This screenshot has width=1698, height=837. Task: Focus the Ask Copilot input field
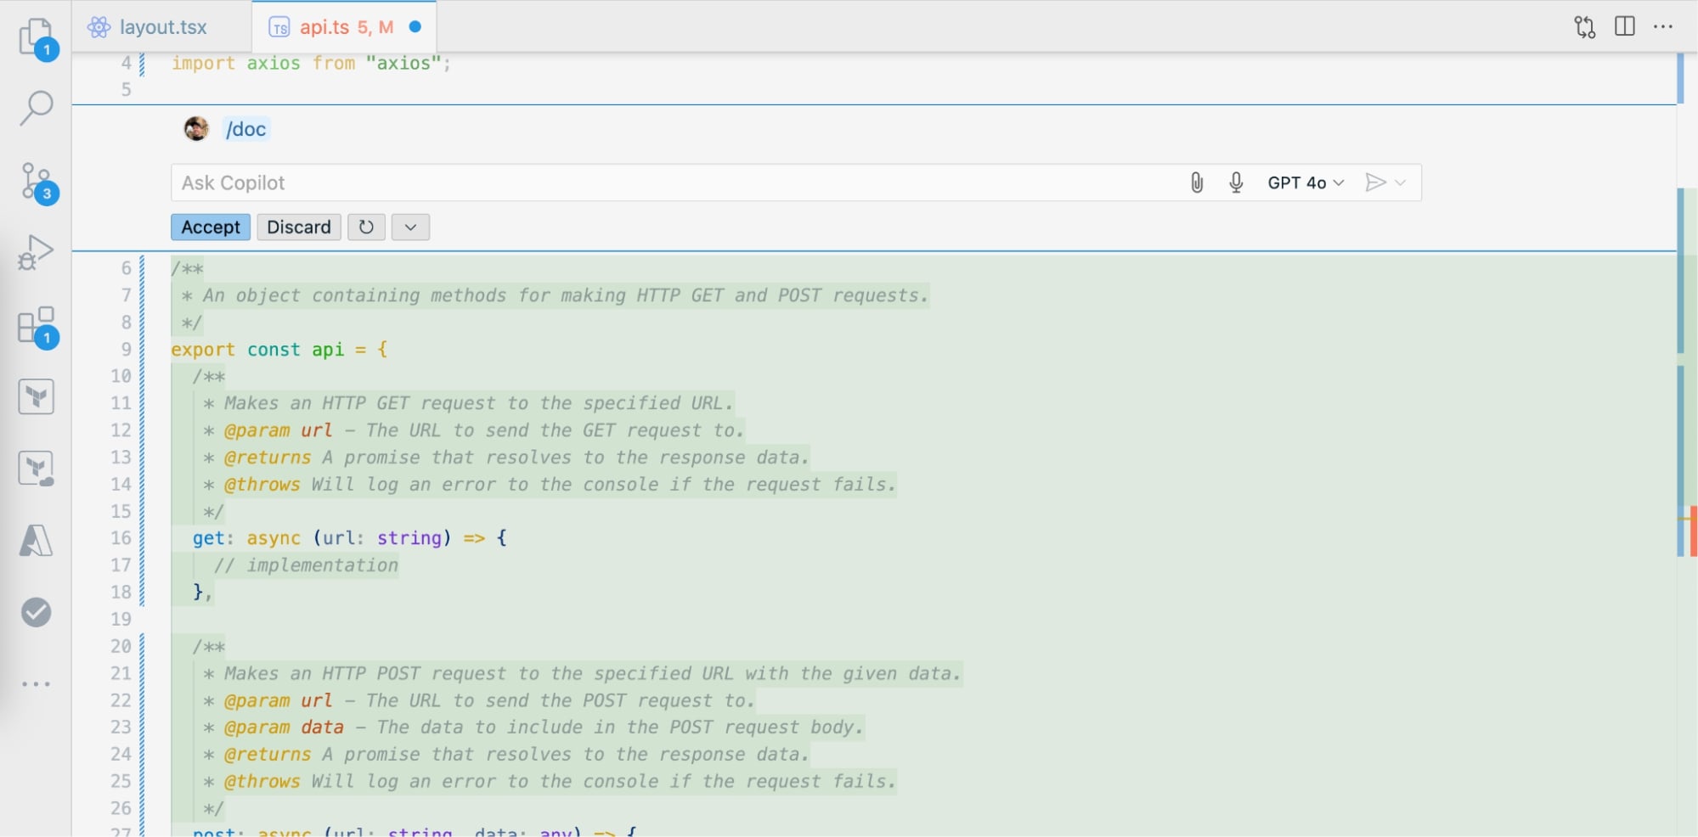[671, 183]
